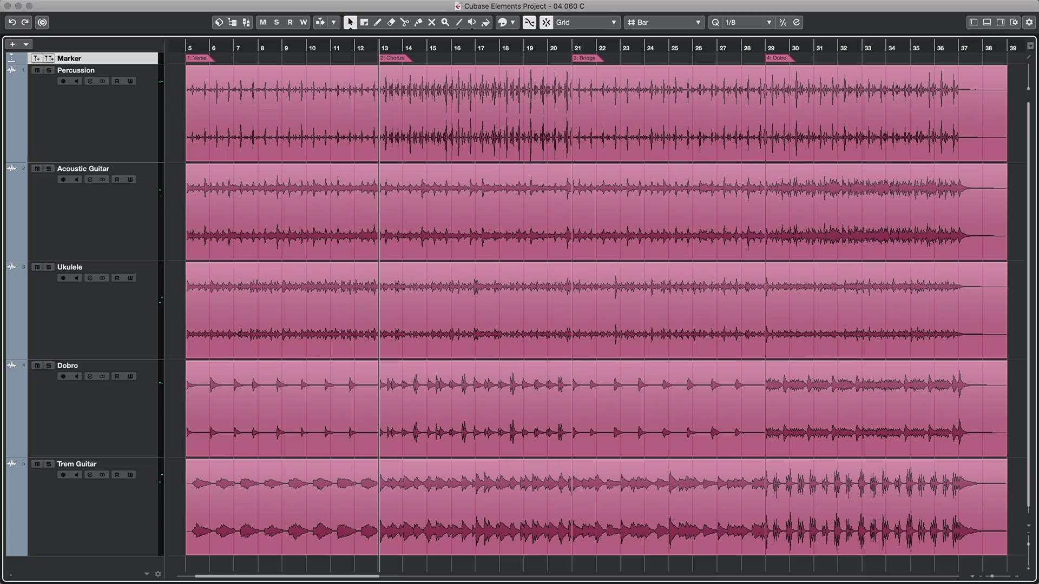Open the setup gear in the top right
Viewport: 1039px width, 584px height.
point(1029,22)
